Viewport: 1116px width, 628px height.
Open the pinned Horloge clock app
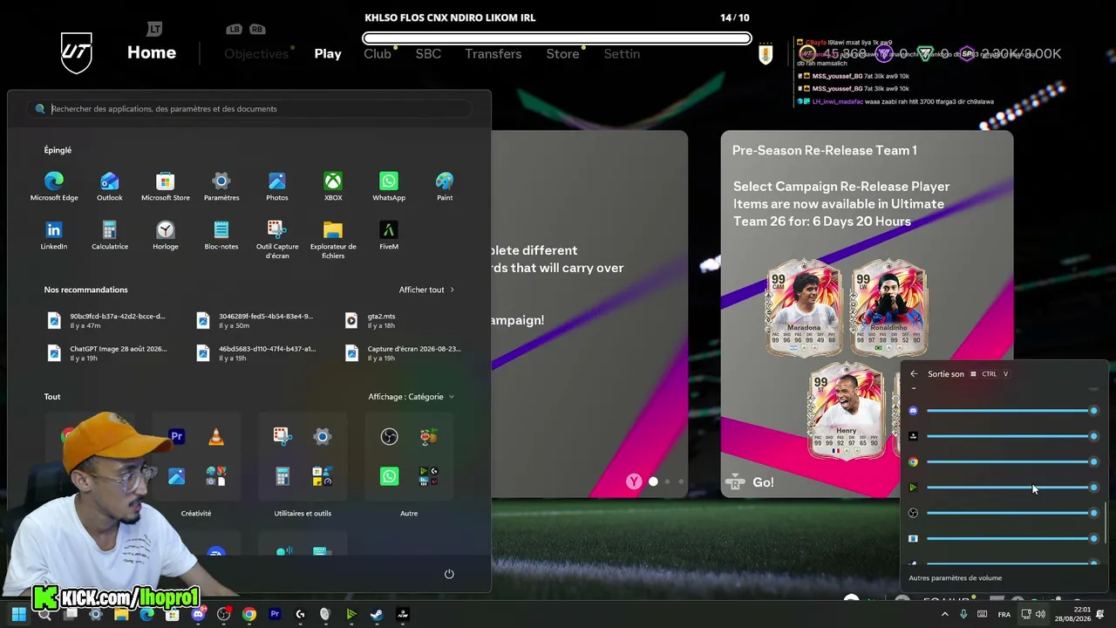click(x=166, y=235)
